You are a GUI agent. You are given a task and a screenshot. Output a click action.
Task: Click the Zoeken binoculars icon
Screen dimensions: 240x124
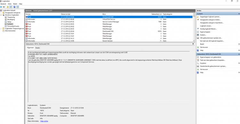(x=198, y=35)
